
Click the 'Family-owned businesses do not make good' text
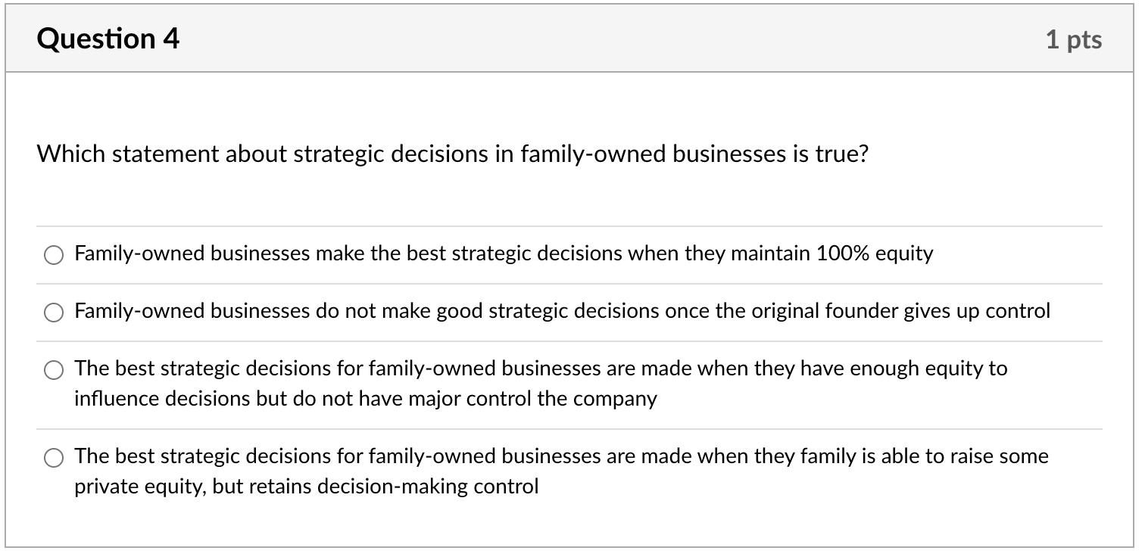(x=562, y=311)
